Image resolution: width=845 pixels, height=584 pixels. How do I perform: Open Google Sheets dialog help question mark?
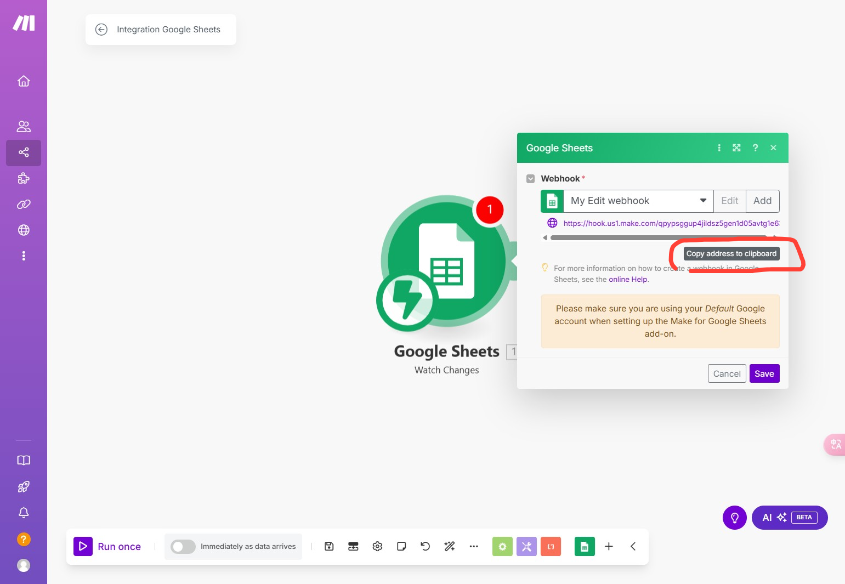tap(755, 148)
